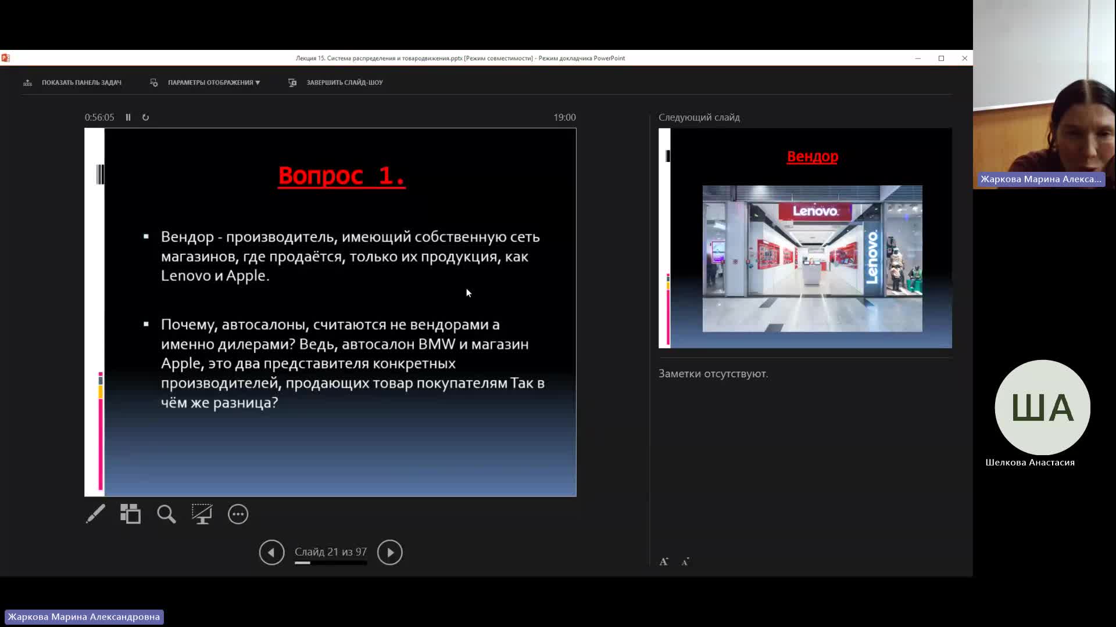Go to the previous slide arrow
Screen dimensions: 1116x627
(271, 552)
